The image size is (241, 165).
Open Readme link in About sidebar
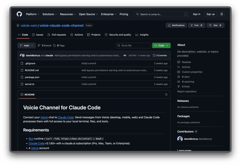[x=184, y=62]
